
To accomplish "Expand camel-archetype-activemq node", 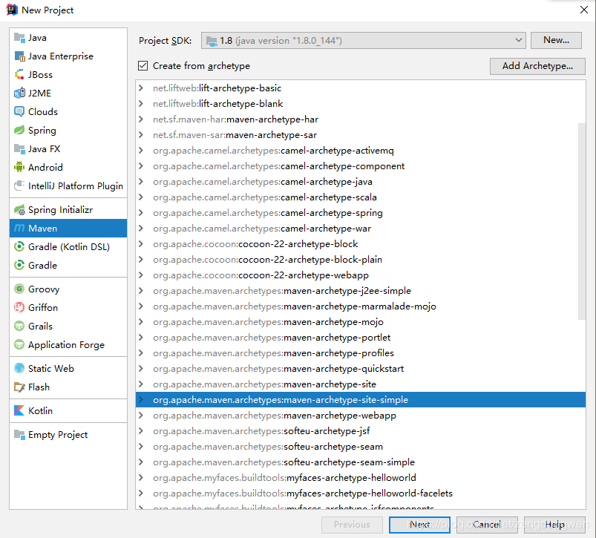I will (141, 151).
